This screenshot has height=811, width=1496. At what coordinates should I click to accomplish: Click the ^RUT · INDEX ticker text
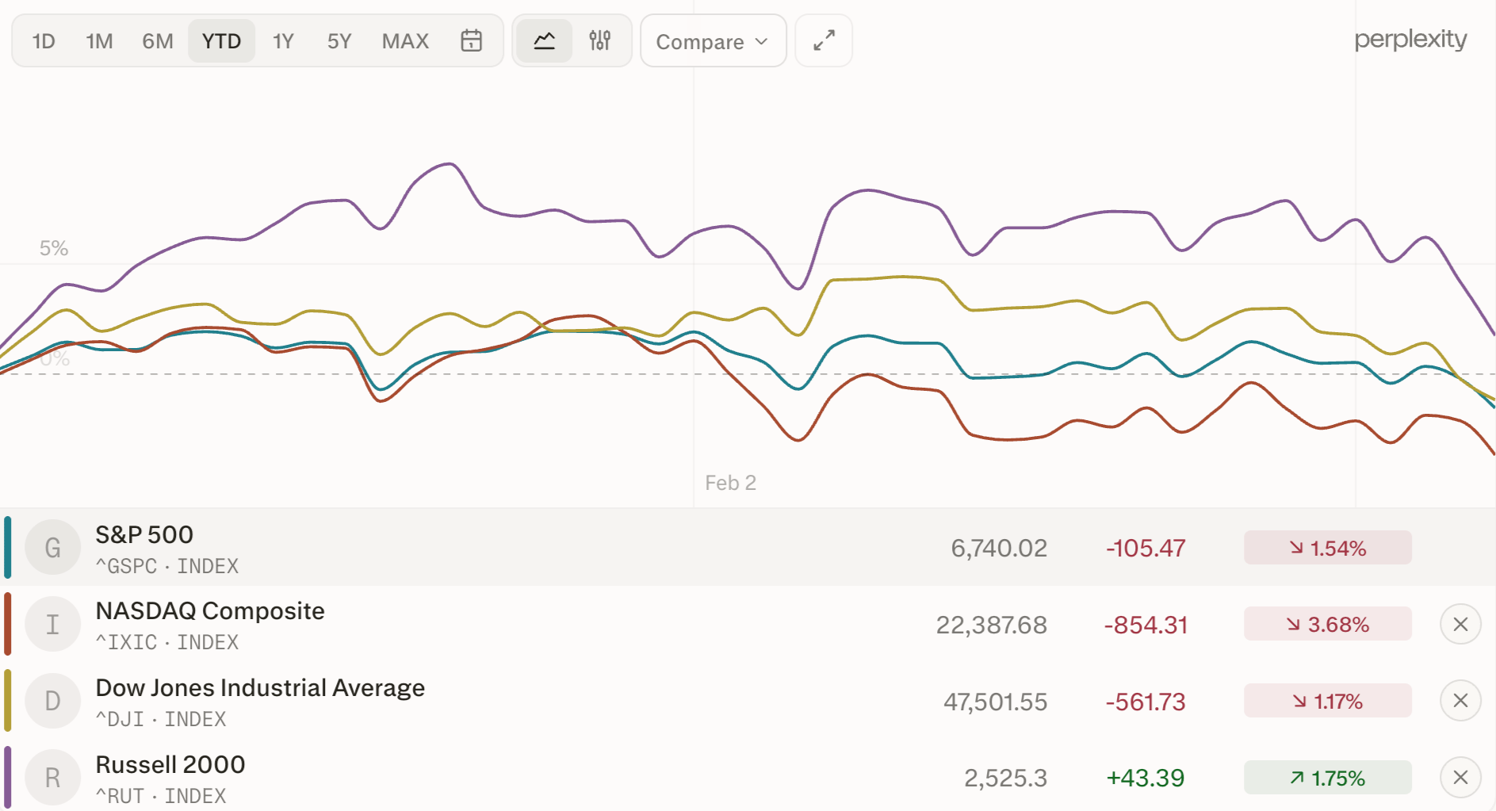click(x=161, y=796)
